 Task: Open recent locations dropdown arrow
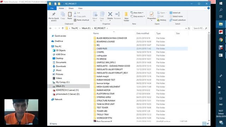coord(59,28)
